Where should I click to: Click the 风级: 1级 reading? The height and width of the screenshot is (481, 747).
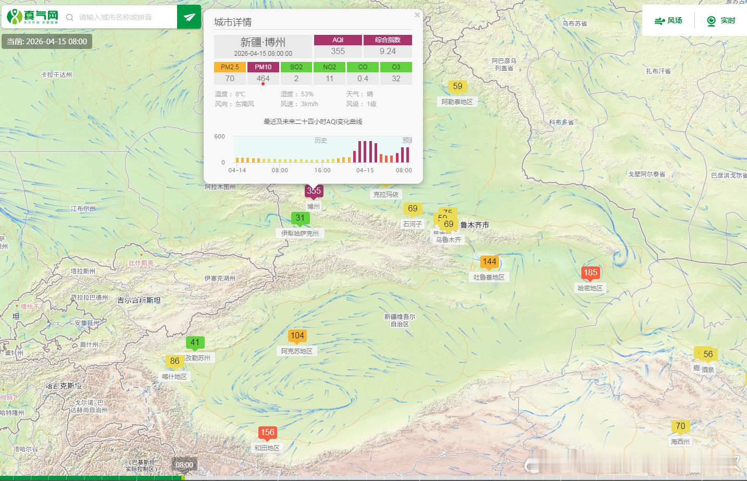pyautogui.click(x=361, y=104)
